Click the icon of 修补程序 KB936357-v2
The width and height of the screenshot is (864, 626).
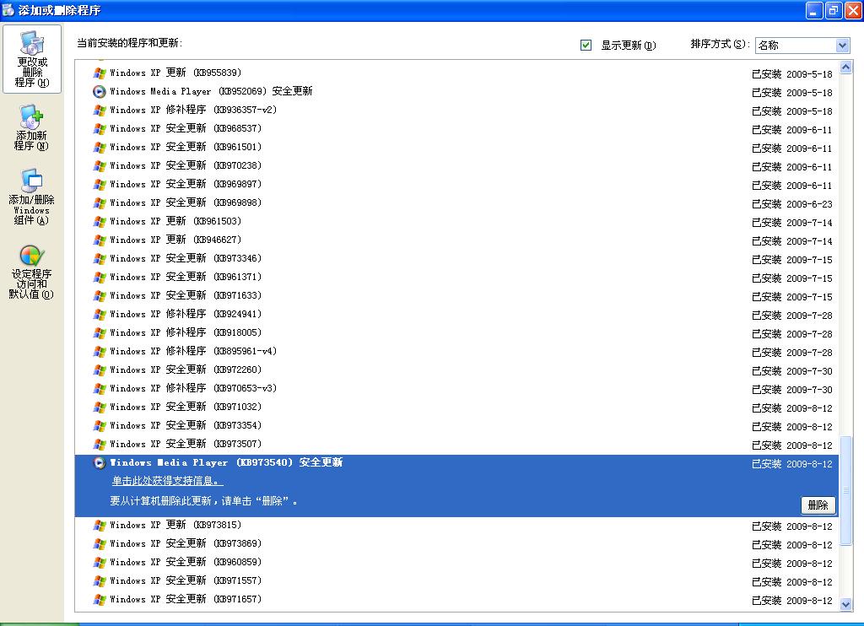100,111
